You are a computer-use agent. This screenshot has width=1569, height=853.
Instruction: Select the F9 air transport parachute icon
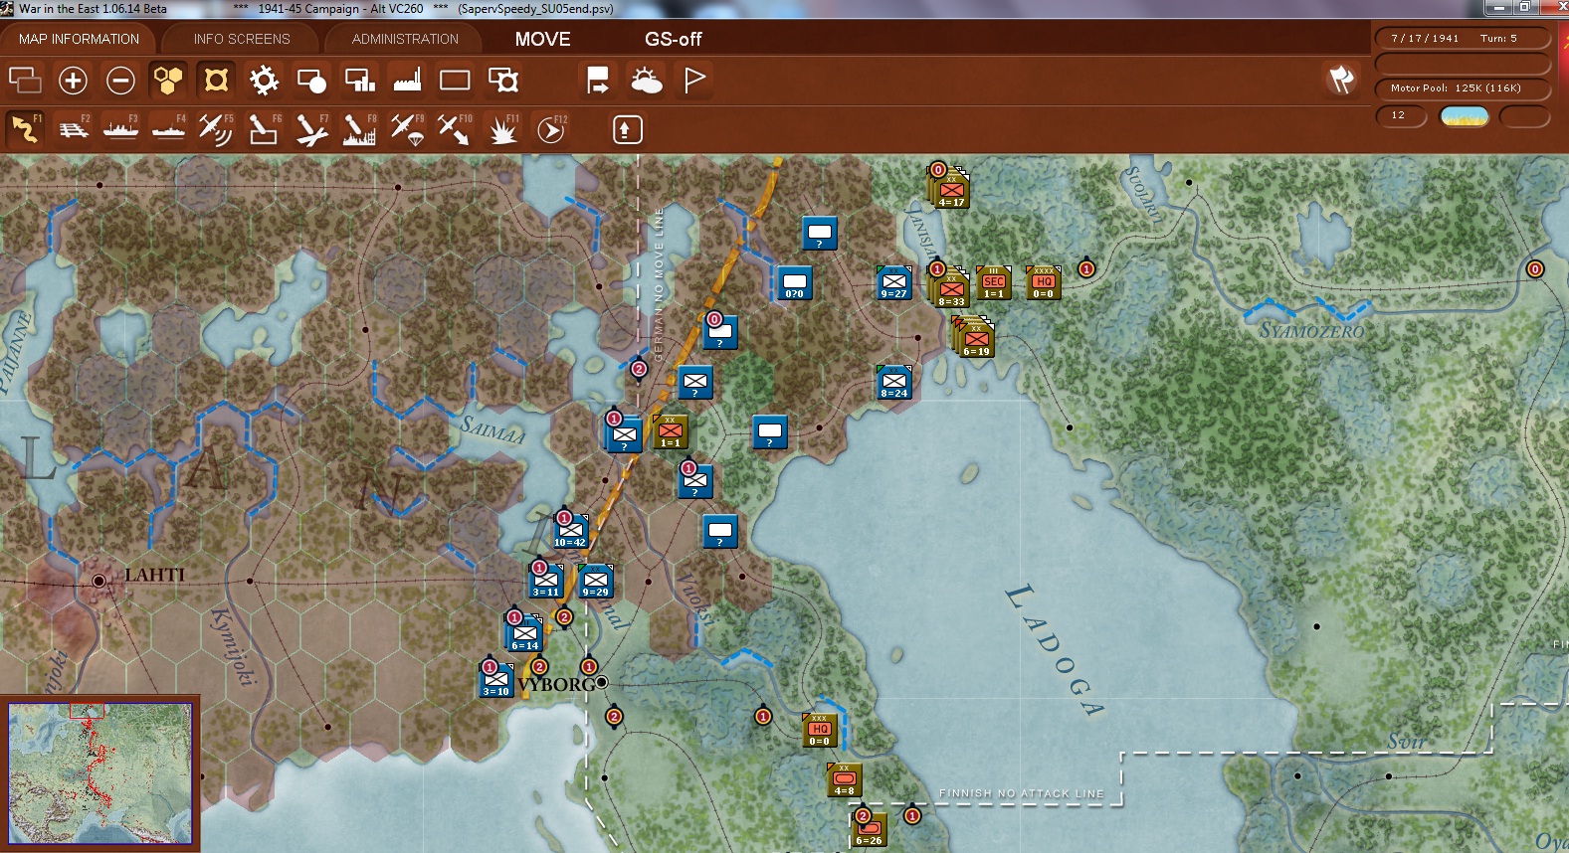click(x=408, y=129)
